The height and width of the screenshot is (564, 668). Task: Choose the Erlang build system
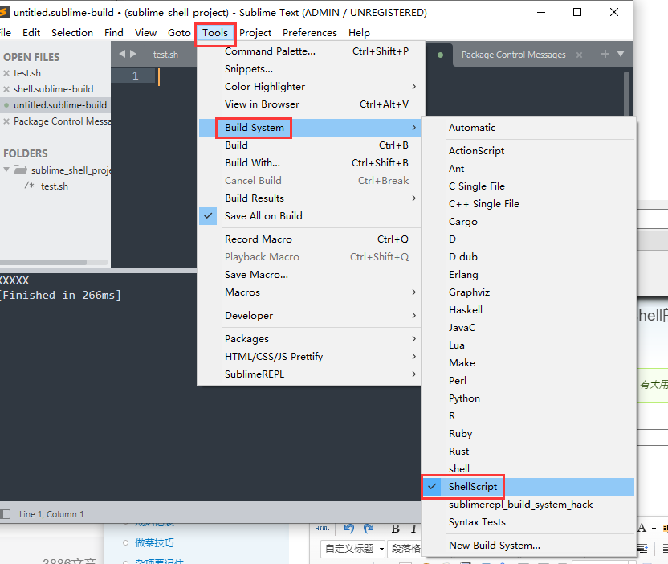tap(529, 275)
